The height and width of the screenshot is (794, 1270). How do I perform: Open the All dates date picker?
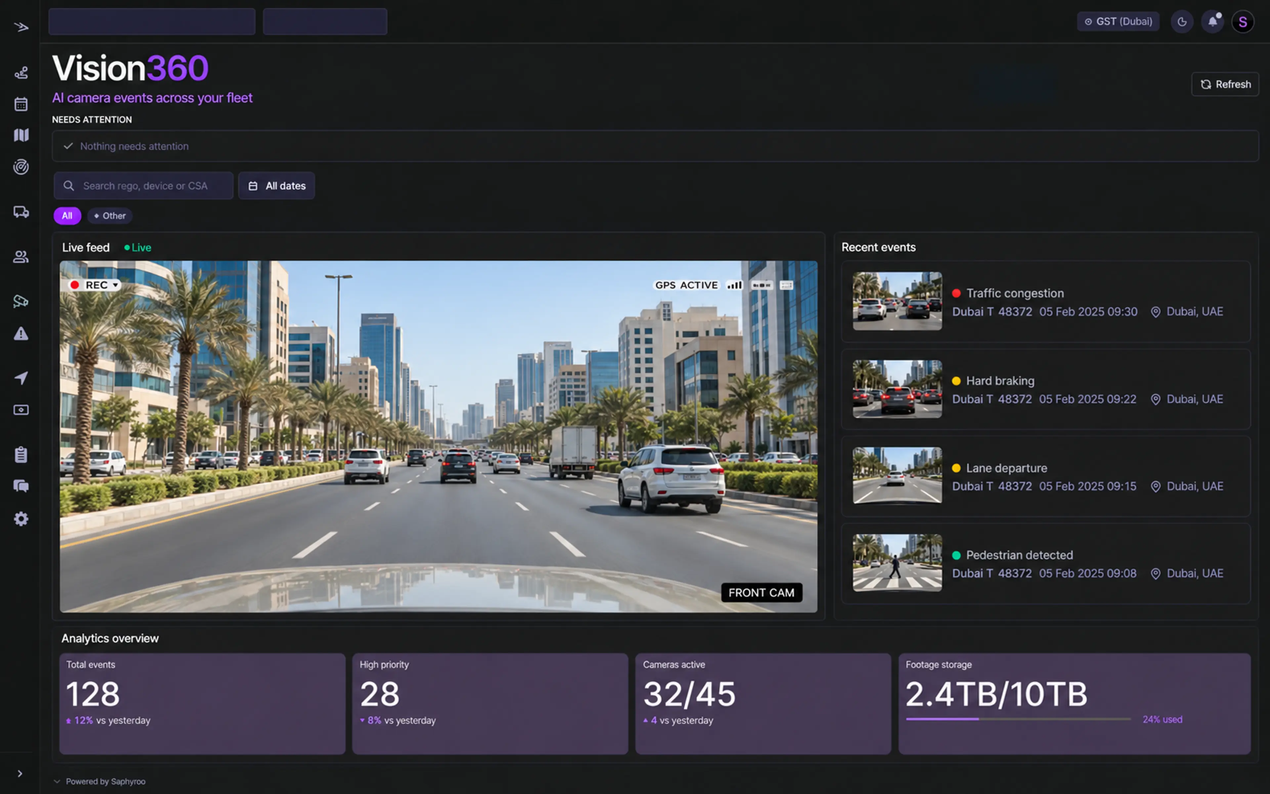[276, 185]
